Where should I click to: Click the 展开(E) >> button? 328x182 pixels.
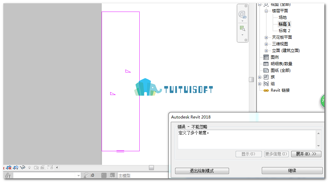pyautogui.click(x=306, y=154)
